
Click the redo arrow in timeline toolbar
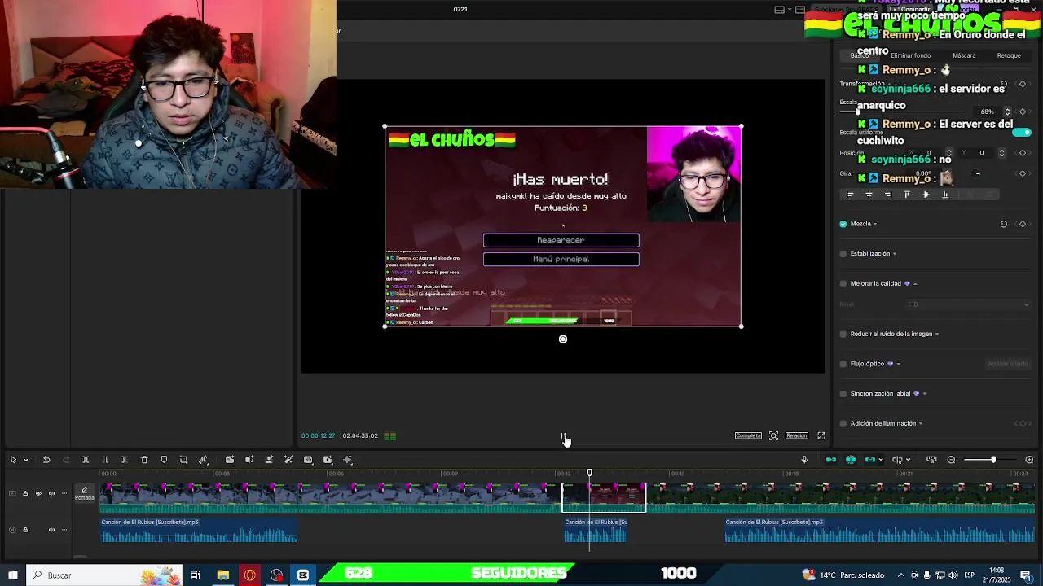tap(66, 460)
